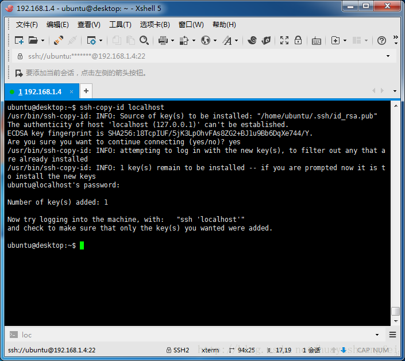Expand file transfer dropdown arrow

click(x=194, y=41)
